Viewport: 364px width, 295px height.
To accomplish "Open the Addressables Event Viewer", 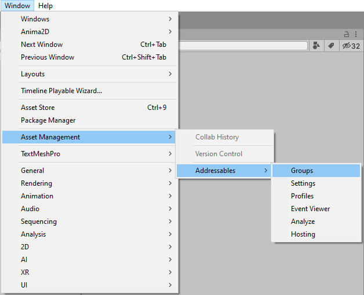I will click(310, 209).
